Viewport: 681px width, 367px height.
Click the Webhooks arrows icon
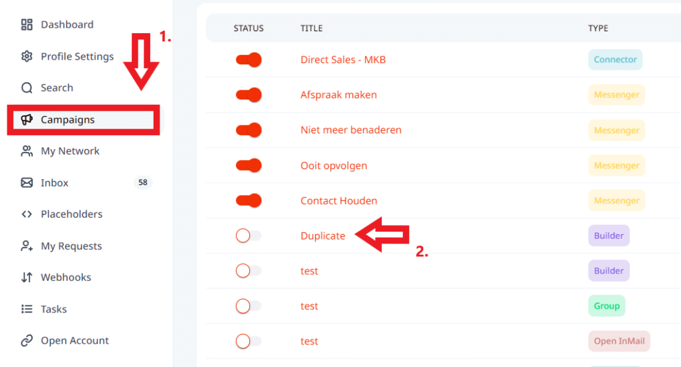click(27, 277)
